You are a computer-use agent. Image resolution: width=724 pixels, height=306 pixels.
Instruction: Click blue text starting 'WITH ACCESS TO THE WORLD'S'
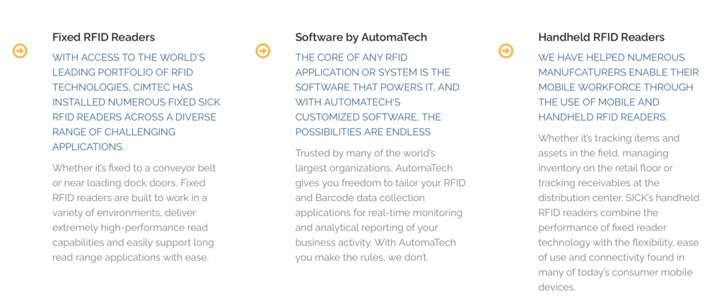(129, 58)
